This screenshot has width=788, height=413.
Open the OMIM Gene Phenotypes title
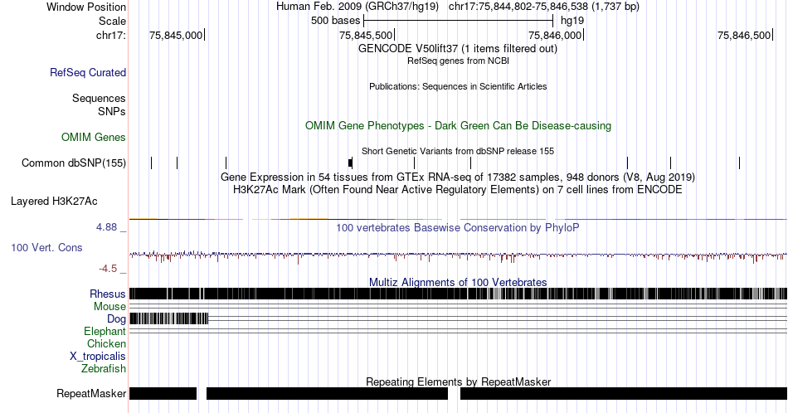[458, 125]
